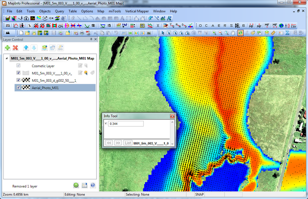This screenshot has height=199, width=308.
Task: Click the v value field showing 0.344
Action: coord(126,124)
